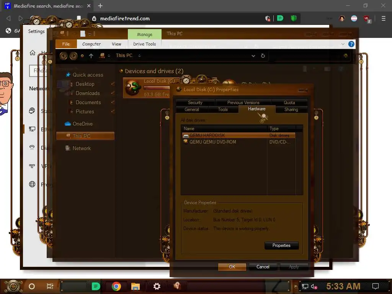Open the File ribbon tab

66,44
